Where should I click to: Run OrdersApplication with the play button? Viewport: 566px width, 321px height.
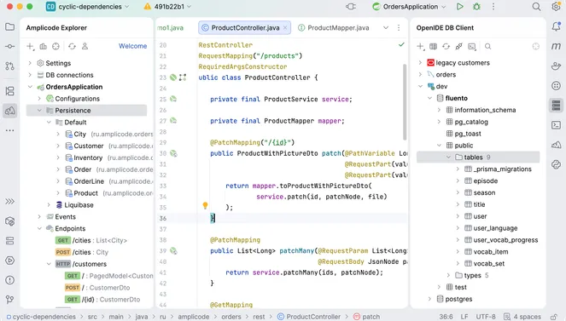(459, 7)
